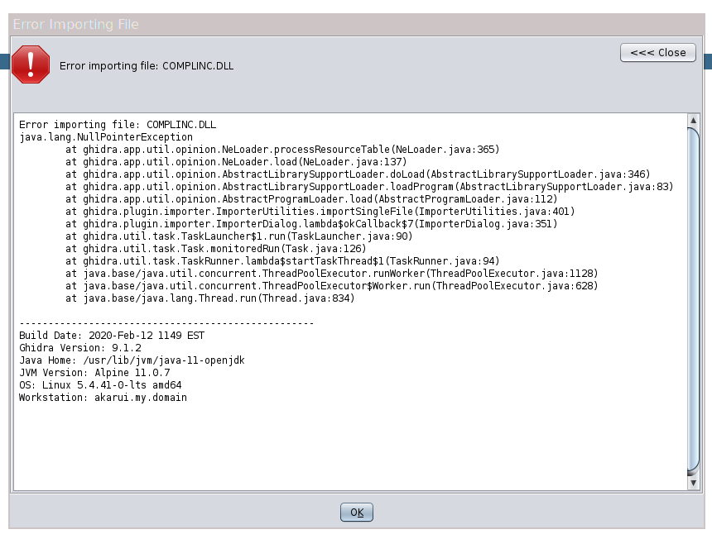Click the scrollbar up arrow
The width and height of the screenshot is (712, 539).
[x=693, y=119]
